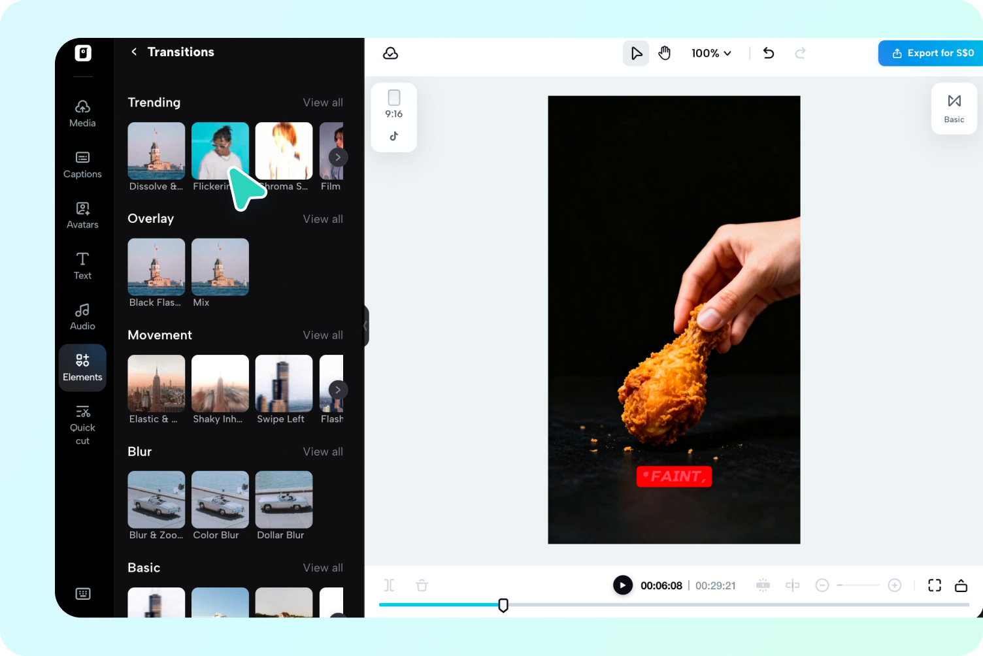Redo the last action
This screenshot has width=983, height=656.
pyautogui.click(x=800, y=53)
